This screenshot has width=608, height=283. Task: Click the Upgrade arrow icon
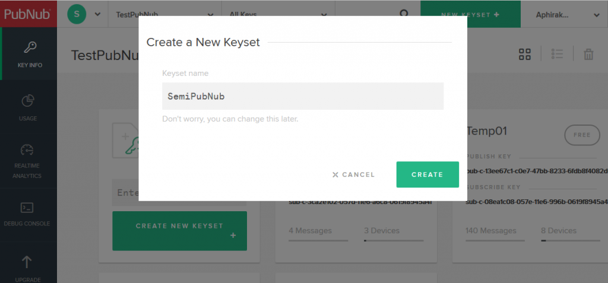click(28, 262)
